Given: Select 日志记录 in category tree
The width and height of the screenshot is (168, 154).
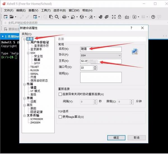Looking at the screenshot, I should 36,112.
